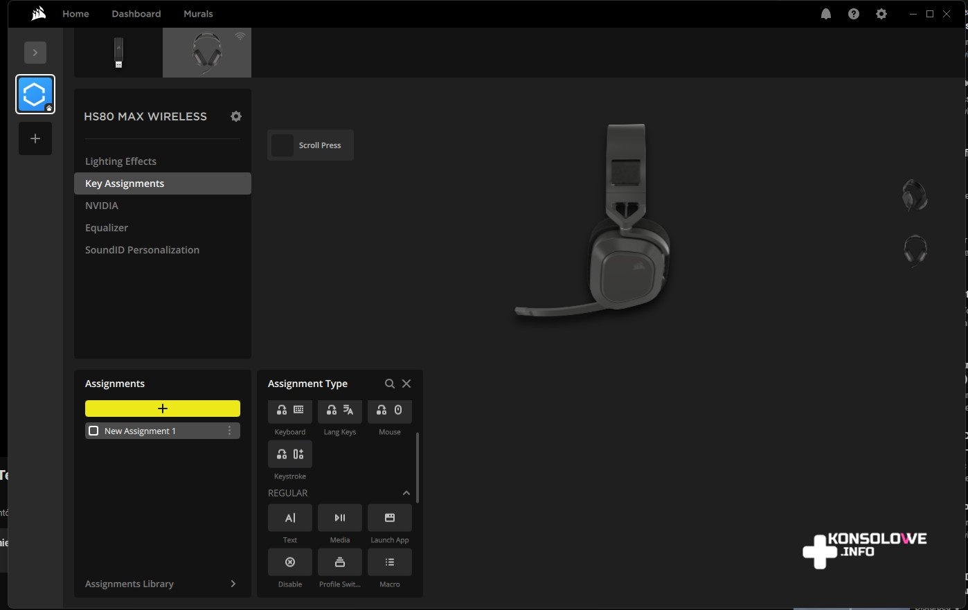968x610 pixels.
Task: Open the Dashboard tab
Action: coord(136,14)
